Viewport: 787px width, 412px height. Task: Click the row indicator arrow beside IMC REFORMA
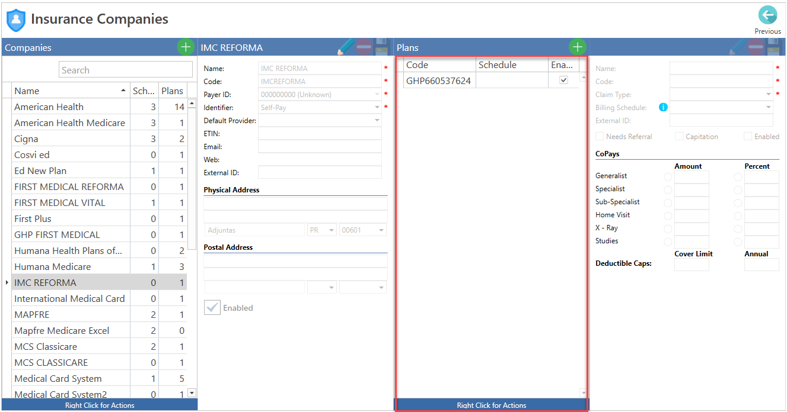7,283
